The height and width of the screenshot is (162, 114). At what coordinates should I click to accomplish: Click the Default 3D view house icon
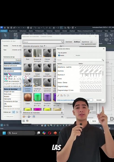[x=54, y=28]
